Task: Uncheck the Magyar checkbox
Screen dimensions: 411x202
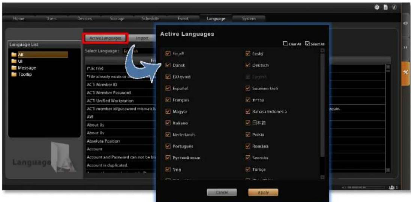Action: point(169,111)
